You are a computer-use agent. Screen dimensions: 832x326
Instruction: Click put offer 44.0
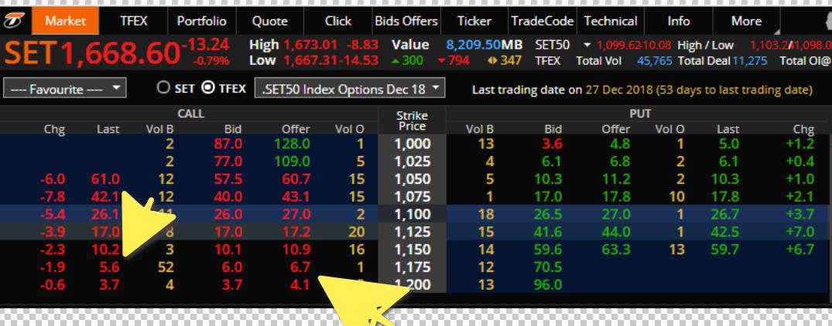616,232
